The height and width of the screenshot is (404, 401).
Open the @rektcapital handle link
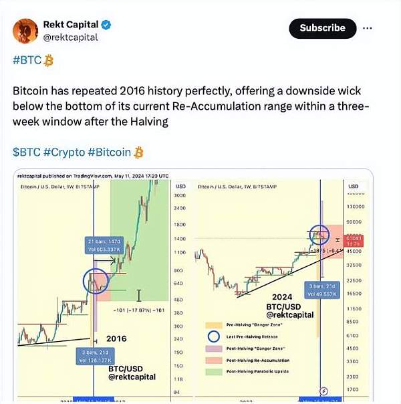point(70,37)
